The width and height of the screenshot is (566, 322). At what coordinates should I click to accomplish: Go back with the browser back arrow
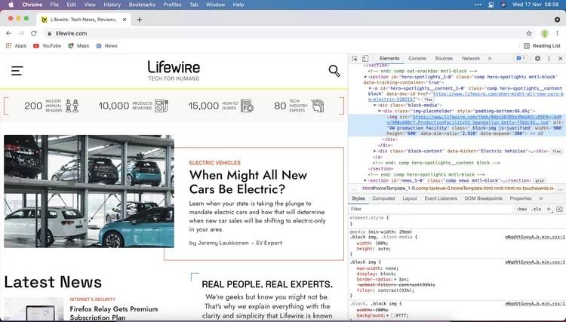(x=8, y=33)
